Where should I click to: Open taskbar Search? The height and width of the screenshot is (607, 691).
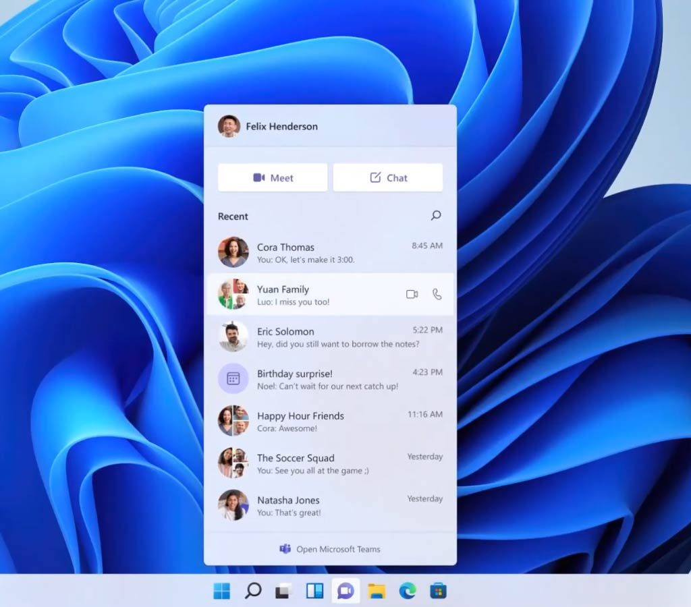[253, 591]
